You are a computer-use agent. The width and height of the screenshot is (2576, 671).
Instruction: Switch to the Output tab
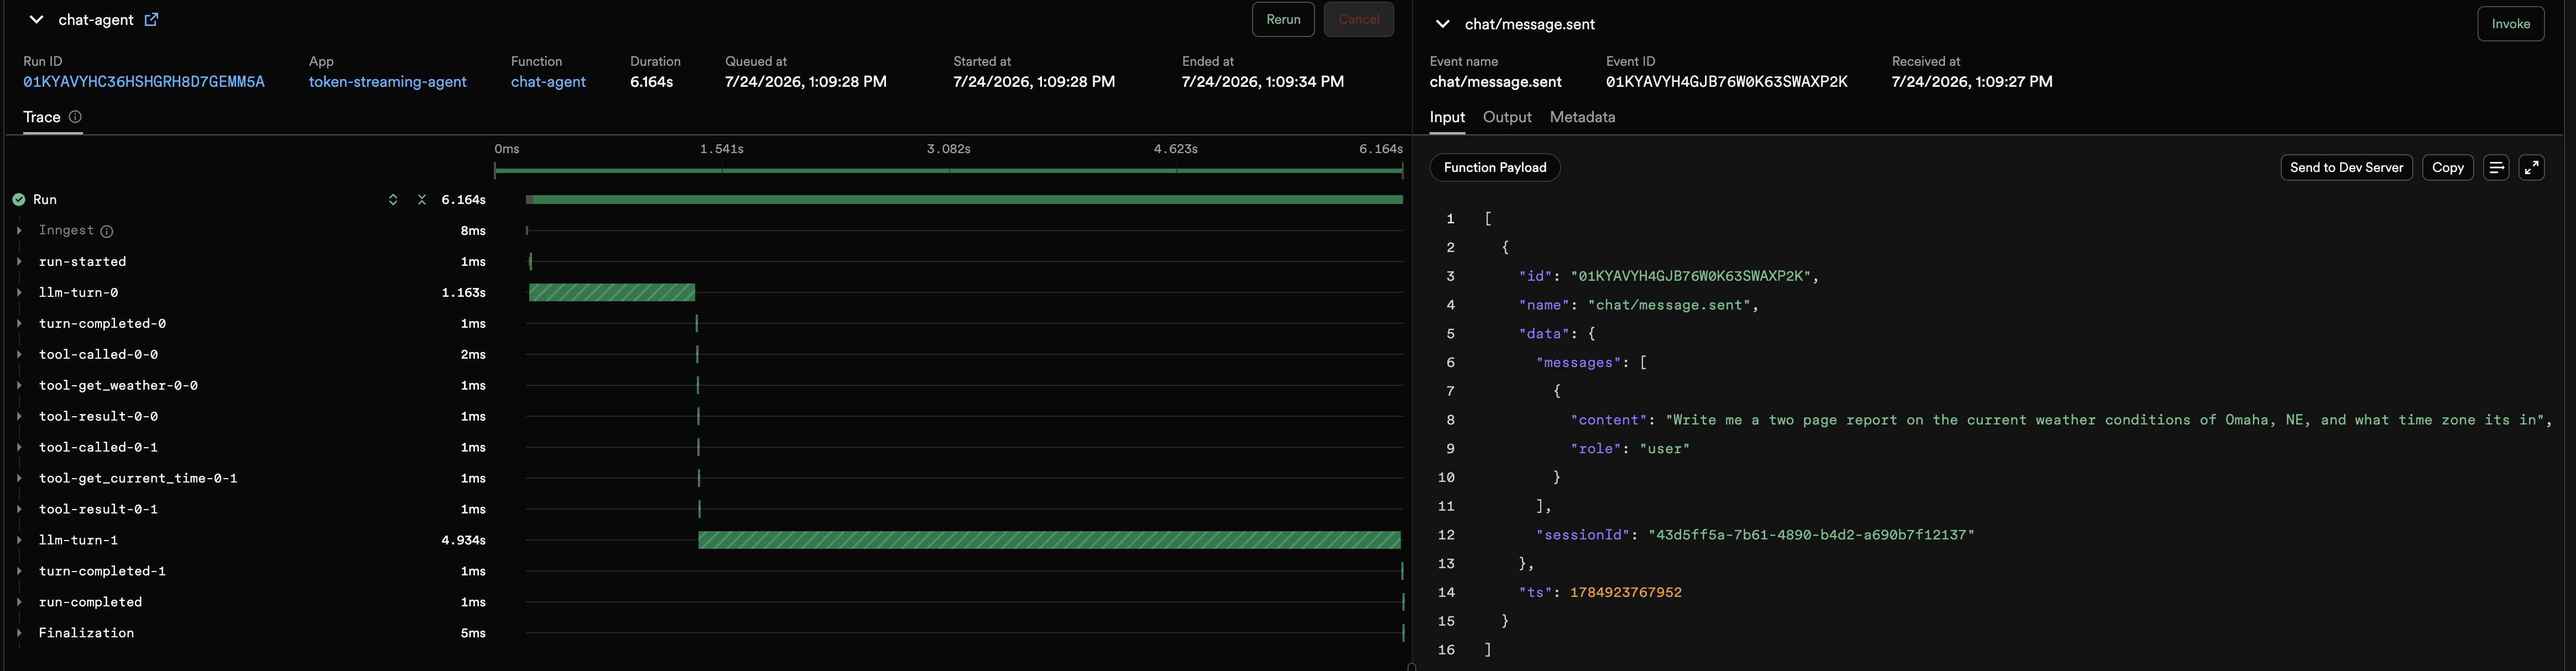(1507, 117)
